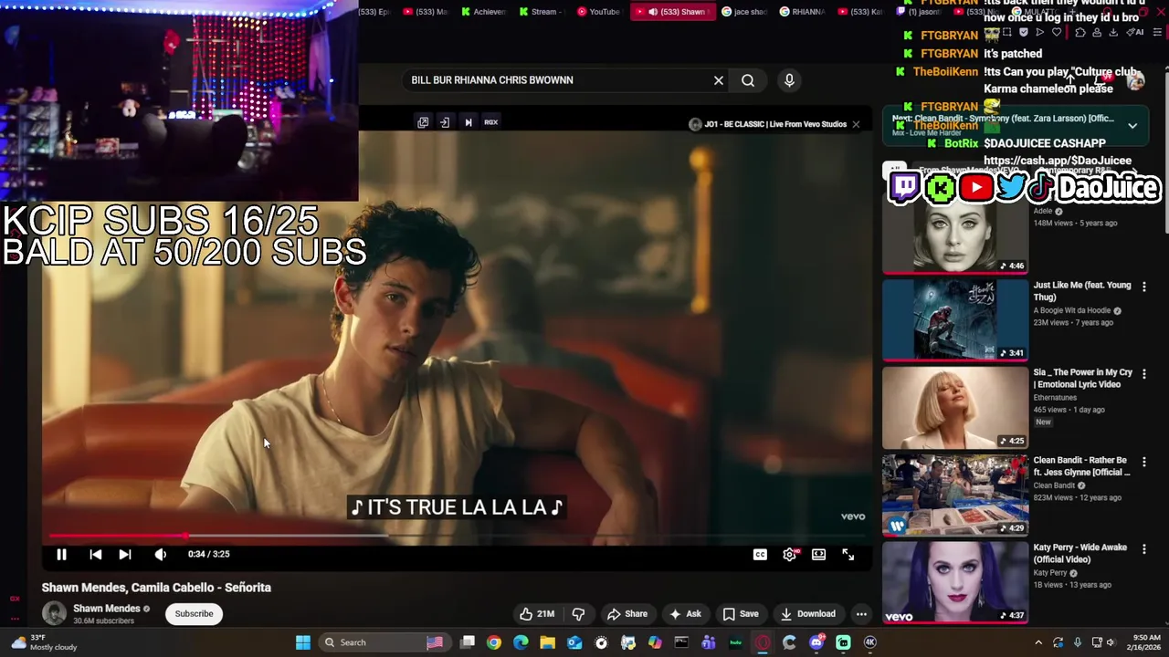Switch to the YouTube browser tab

tap(598, 12)
